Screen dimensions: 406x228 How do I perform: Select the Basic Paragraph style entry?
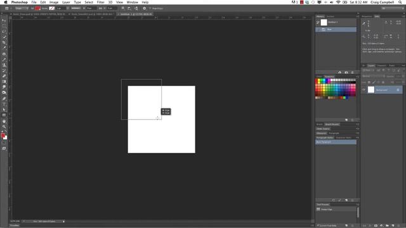click(336, 142)
